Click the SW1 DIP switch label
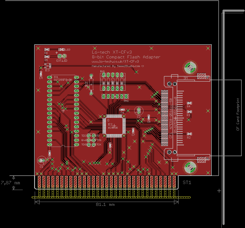This screenshot has width=245, height=228. click(102, 71)
